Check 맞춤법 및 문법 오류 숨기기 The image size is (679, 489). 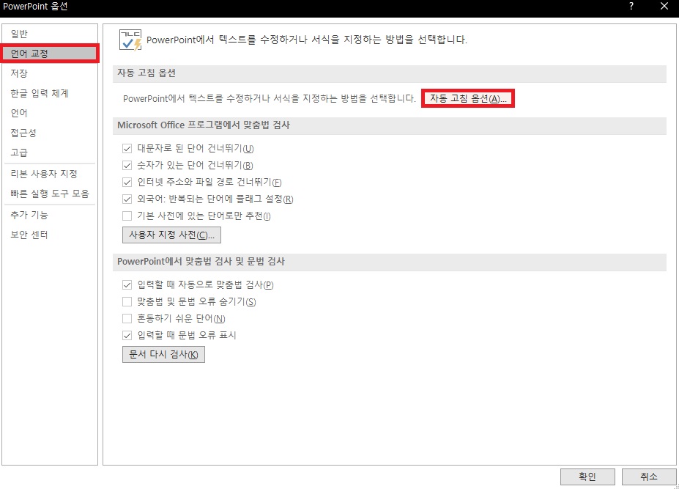coord(127,302)
